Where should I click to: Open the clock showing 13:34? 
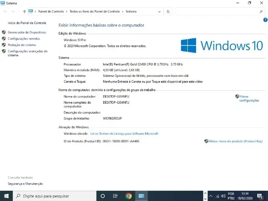pos(245,196)
